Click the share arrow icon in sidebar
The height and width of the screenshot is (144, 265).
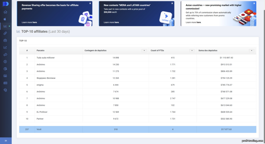(5, 55)
